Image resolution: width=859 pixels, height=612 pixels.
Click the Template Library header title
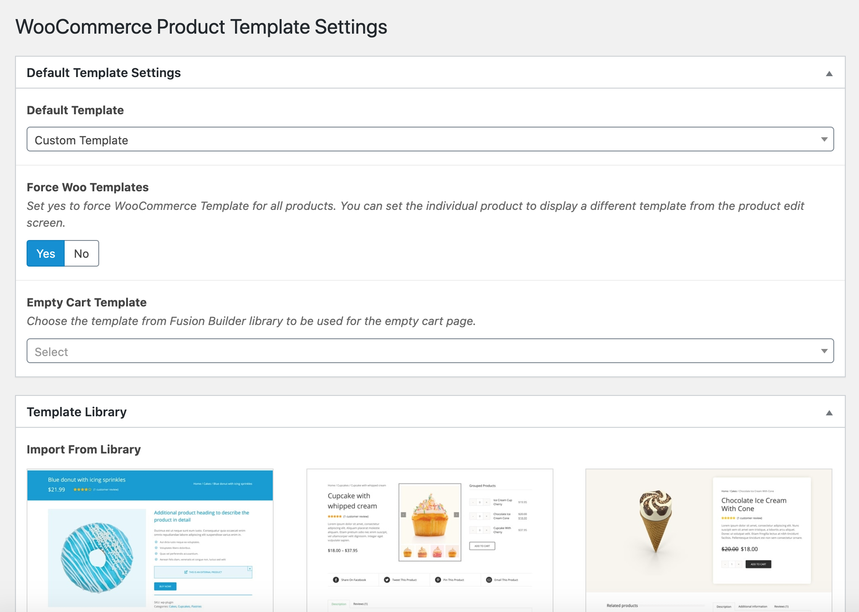coord(77,412)
